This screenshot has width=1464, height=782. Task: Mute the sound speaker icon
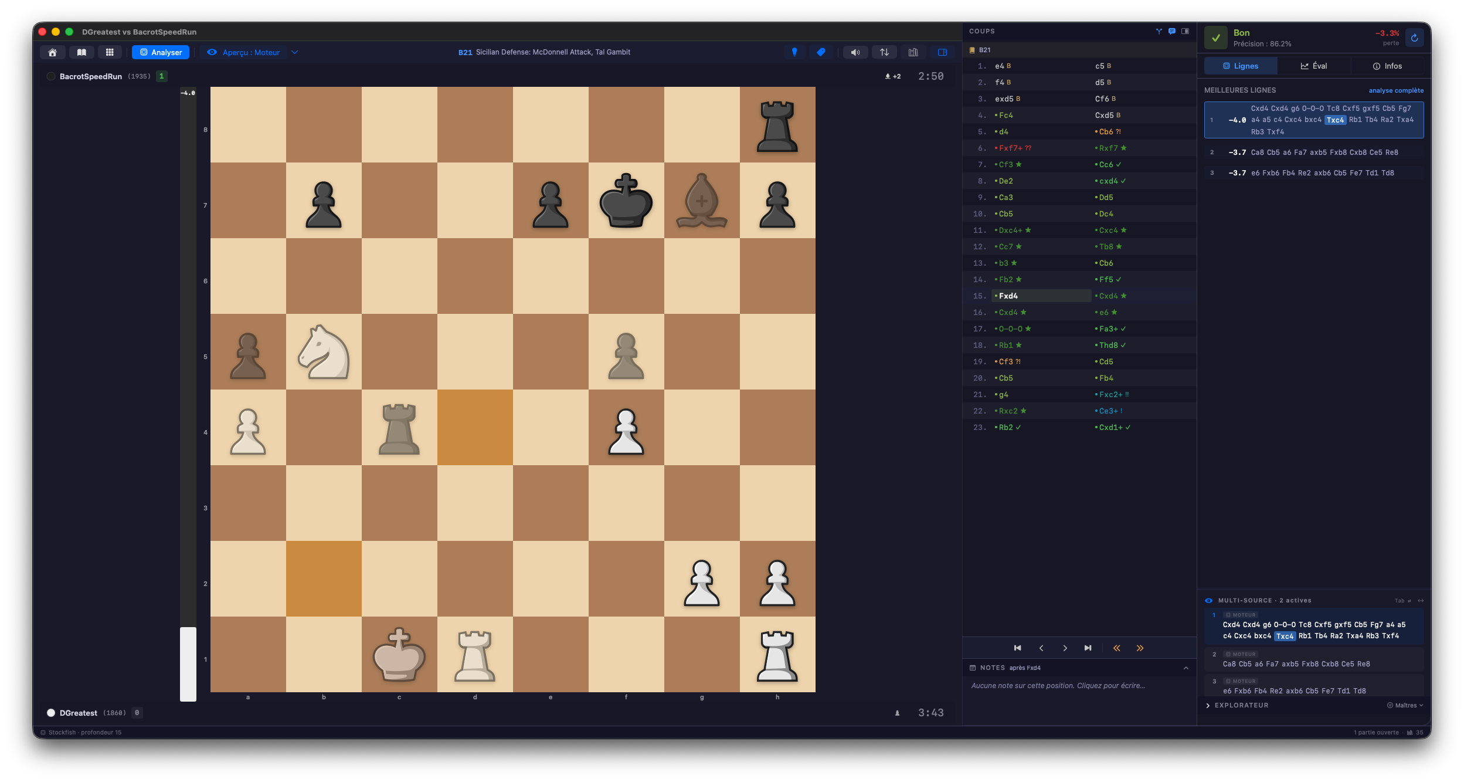(x=855, y=52)
